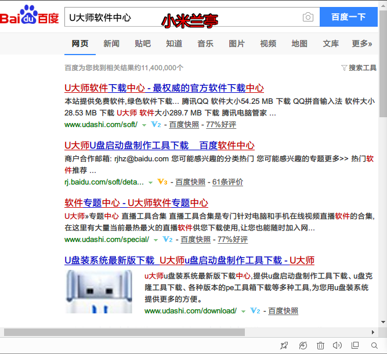Open result U盘装系统最新版下载_U大师u盘启动盘制作工具下载

pos(189,260)
